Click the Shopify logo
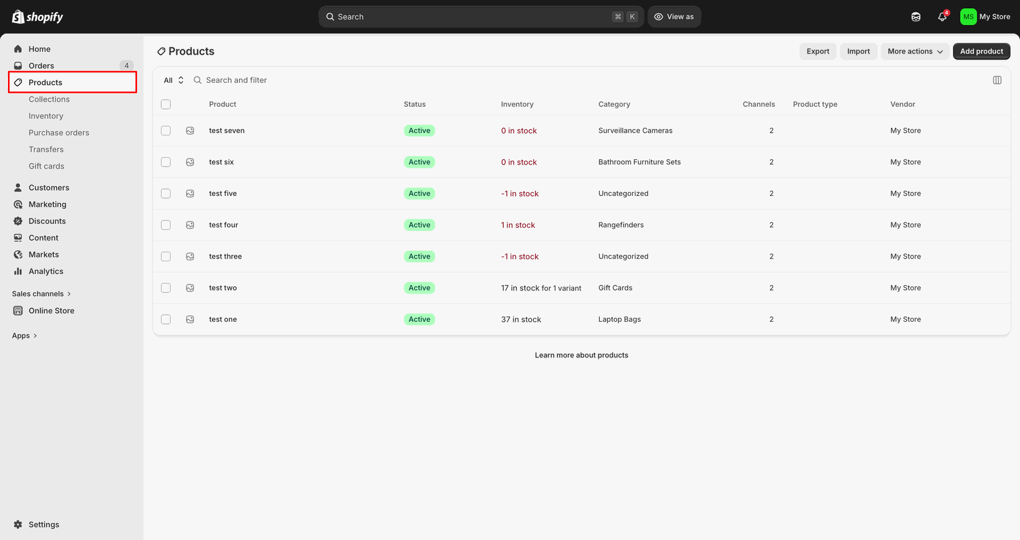The image size is (1020, 540). [x=37, y=17]
